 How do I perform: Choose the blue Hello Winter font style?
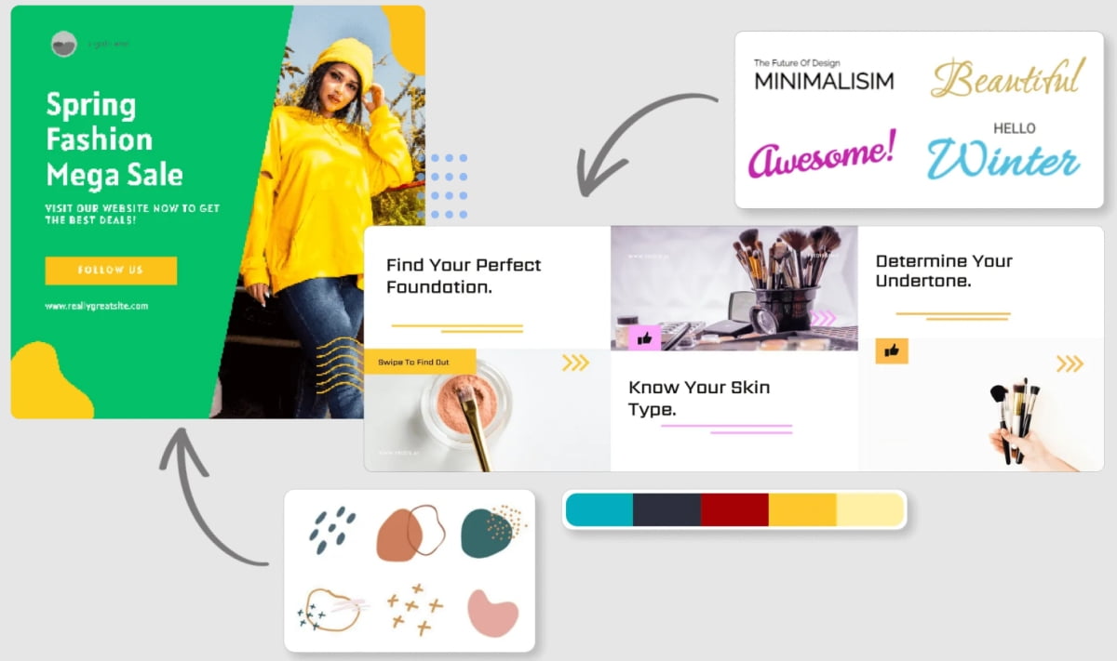coord(1003,150)
